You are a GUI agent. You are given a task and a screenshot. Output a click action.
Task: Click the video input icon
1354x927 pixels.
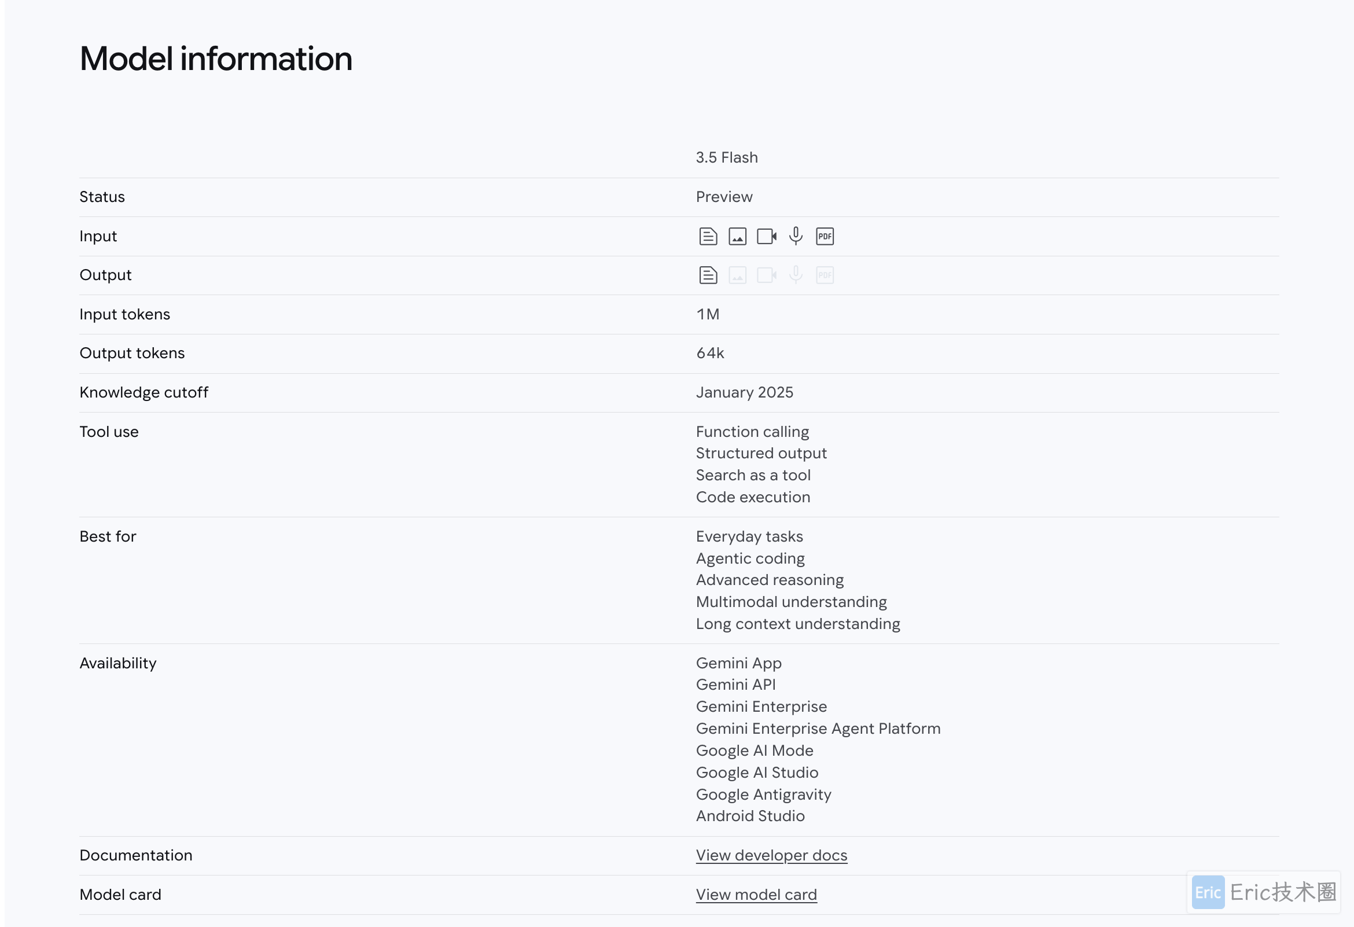coord(767,236)
